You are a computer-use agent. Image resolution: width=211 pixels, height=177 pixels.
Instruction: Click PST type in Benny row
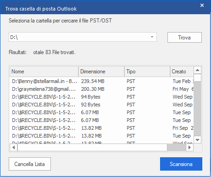click(x=131, y=81)
